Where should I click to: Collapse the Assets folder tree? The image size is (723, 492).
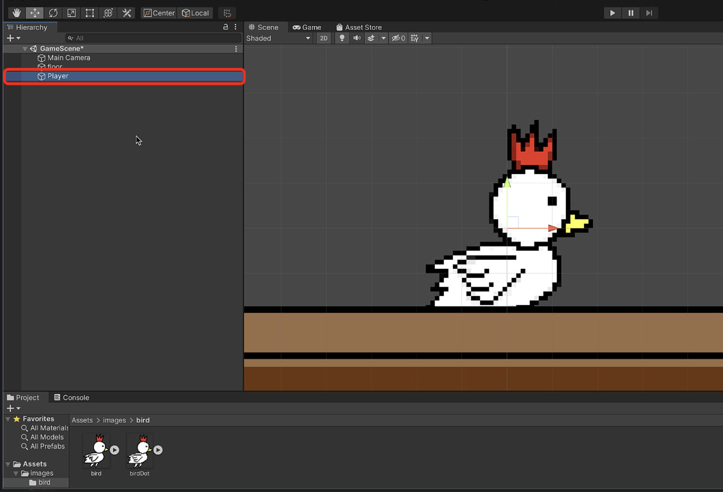pyautogui.click(x=8, y=464)
